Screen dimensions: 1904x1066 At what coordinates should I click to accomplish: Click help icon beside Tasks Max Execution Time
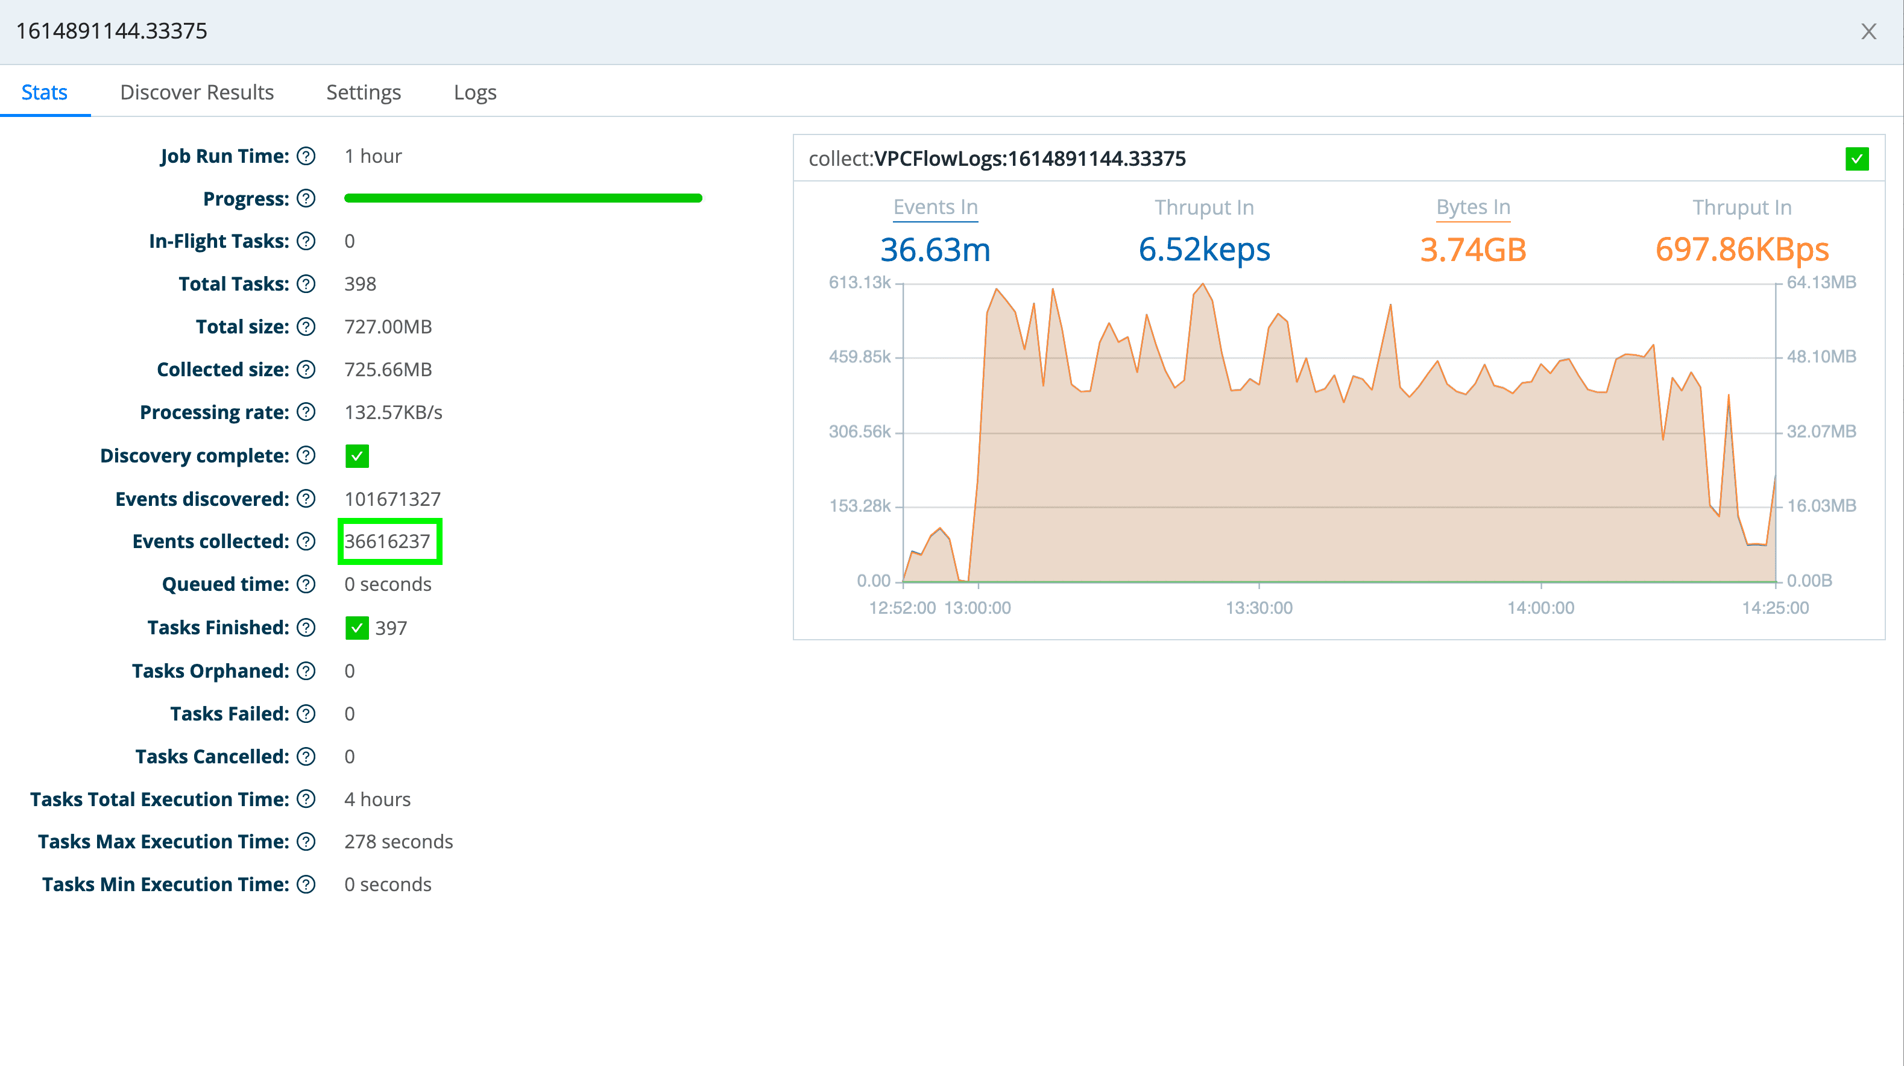click(306, 841)
